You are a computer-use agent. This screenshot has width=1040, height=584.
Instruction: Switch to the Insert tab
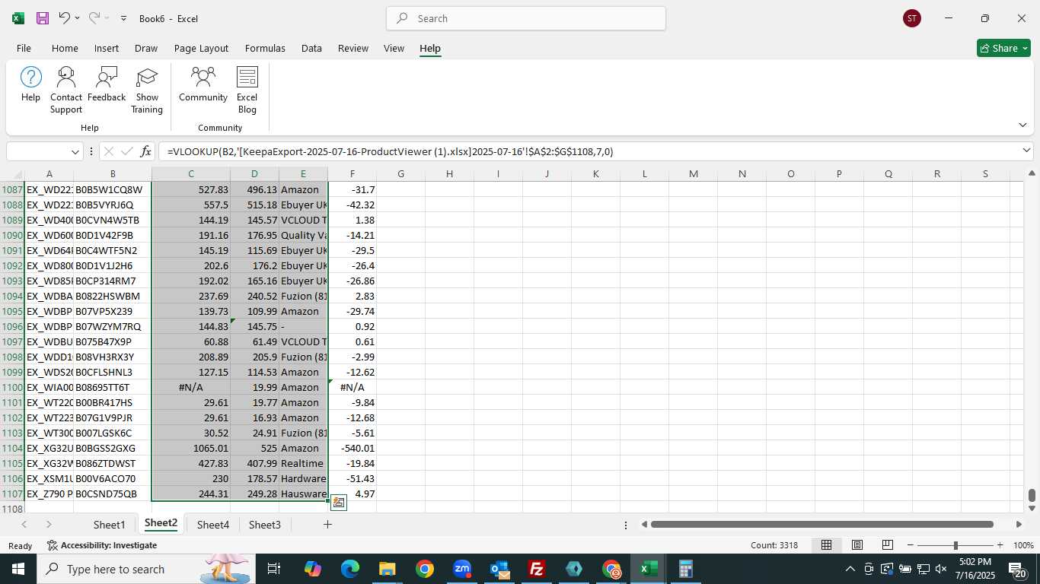coord(107,48)
